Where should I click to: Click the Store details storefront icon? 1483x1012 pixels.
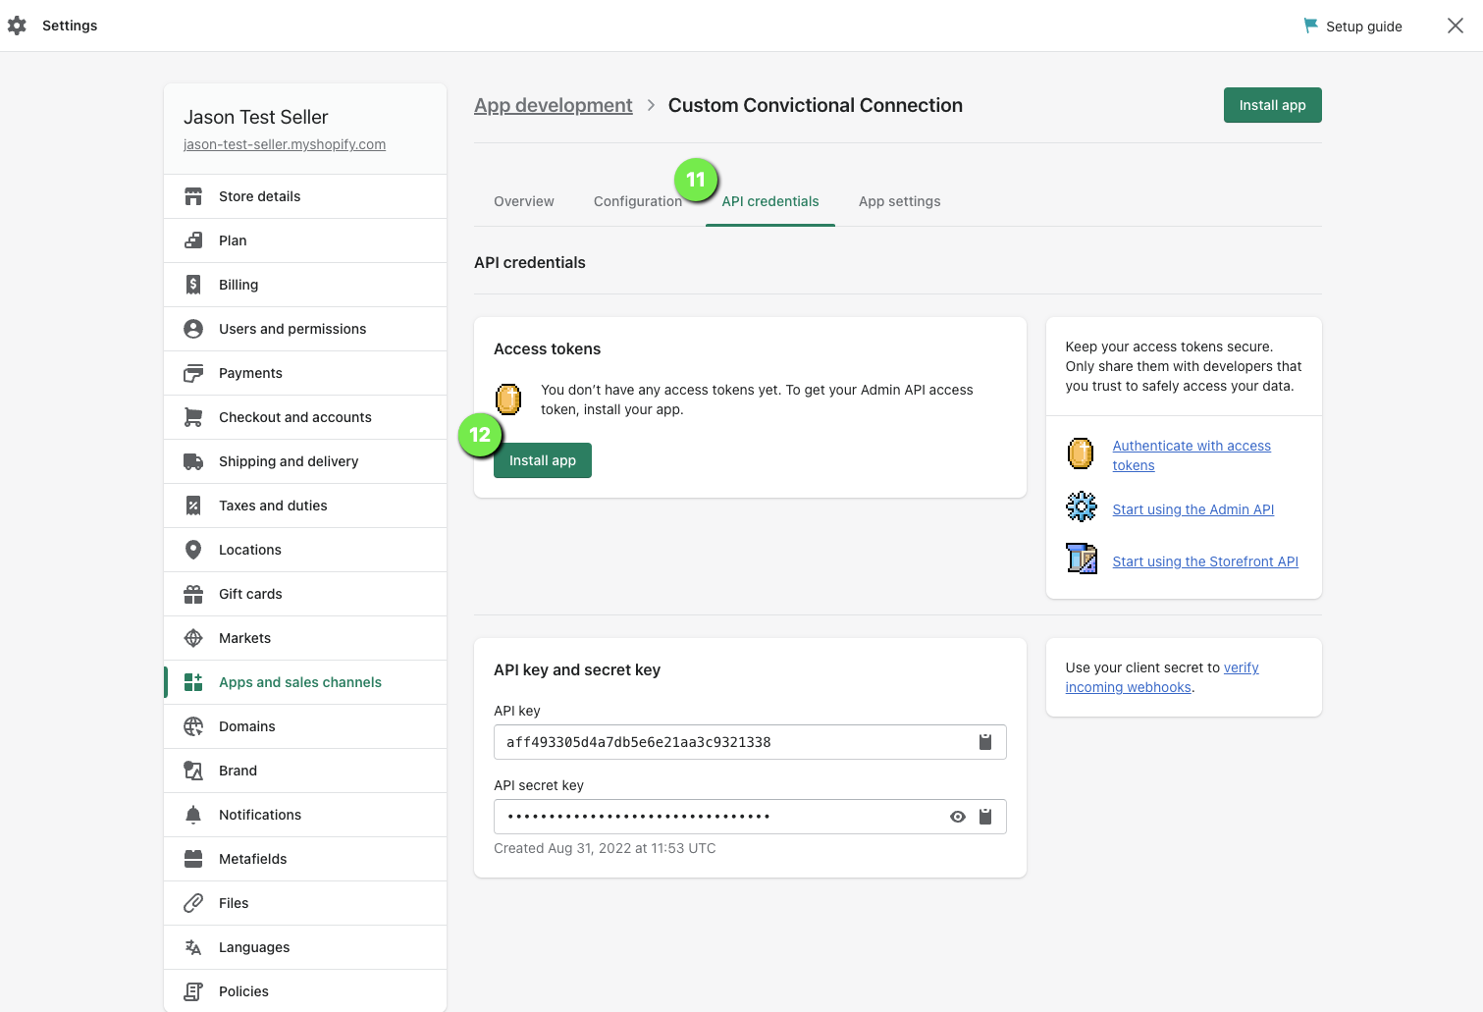pos(193,196)
